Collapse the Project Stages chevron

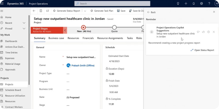65,30
